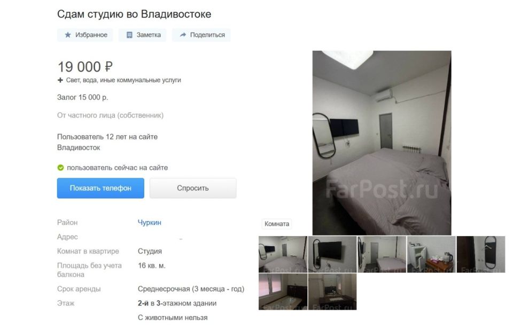This screenshot has width=513, height=330.
Task: Select third thumbnail with door and bed
Action: (x=382, y=255)
